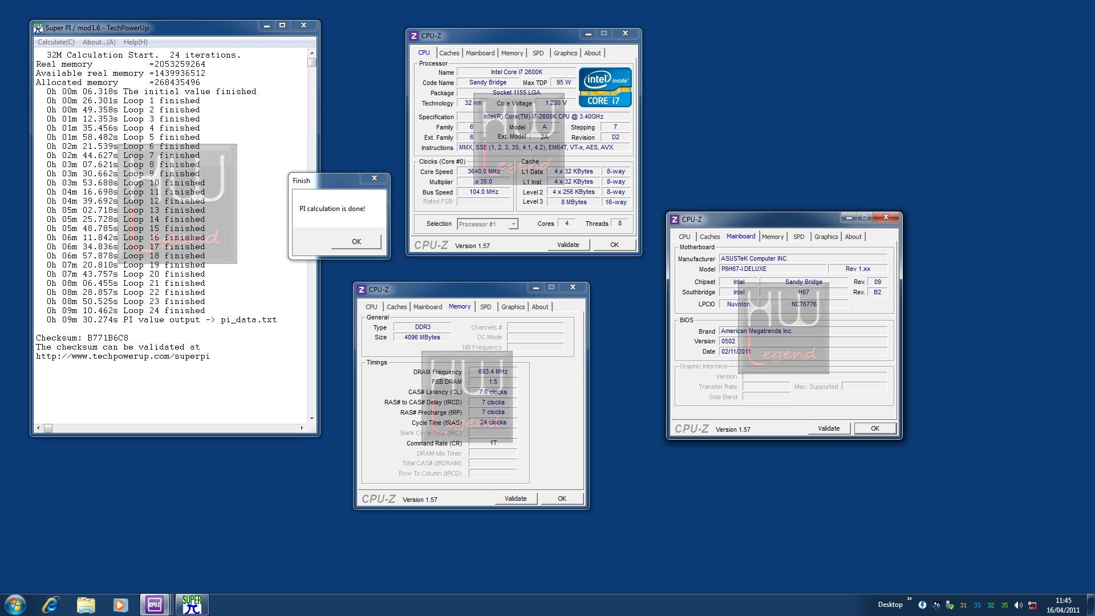Close the Finish dialog
This screenshot has height=616, width=1095.
pos(374,178)
